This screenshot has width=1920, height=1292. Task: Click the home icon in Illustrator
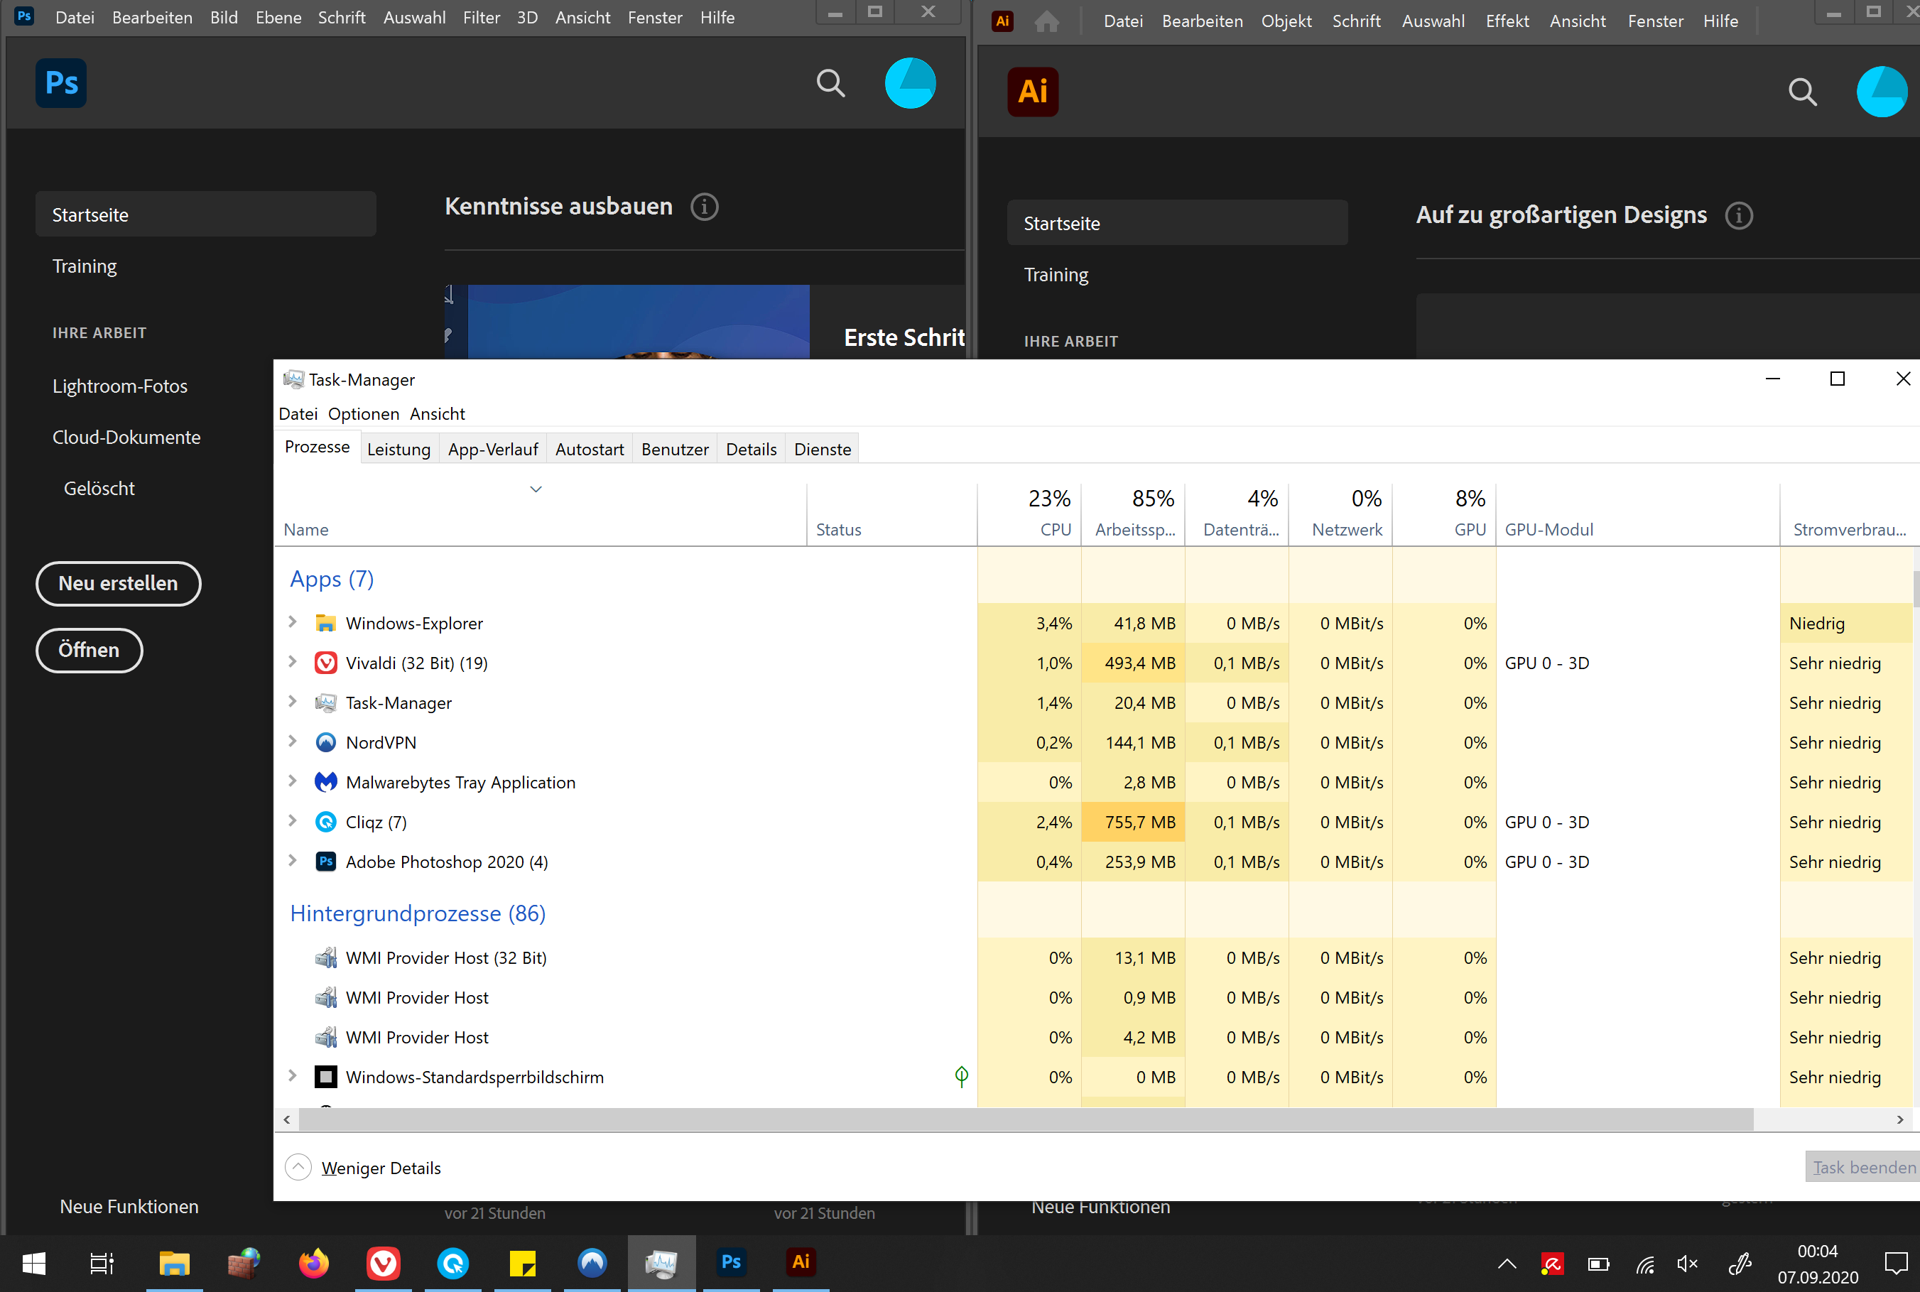click(x=1046, y=21)
